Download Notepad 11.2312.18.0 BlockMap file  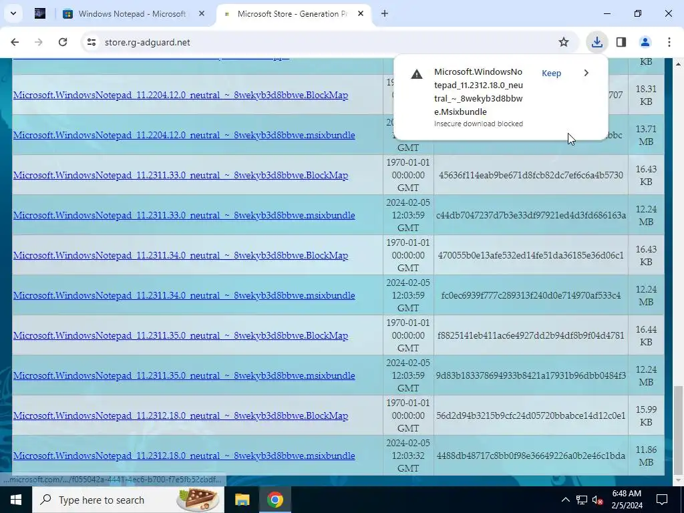tap(180, 415)
